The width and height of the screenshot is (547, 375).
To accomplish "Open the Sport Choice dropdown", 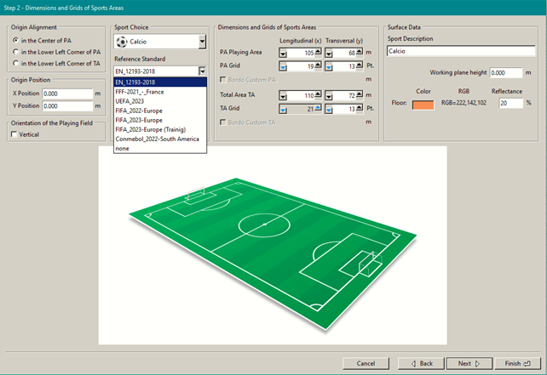I will point(202,41).
